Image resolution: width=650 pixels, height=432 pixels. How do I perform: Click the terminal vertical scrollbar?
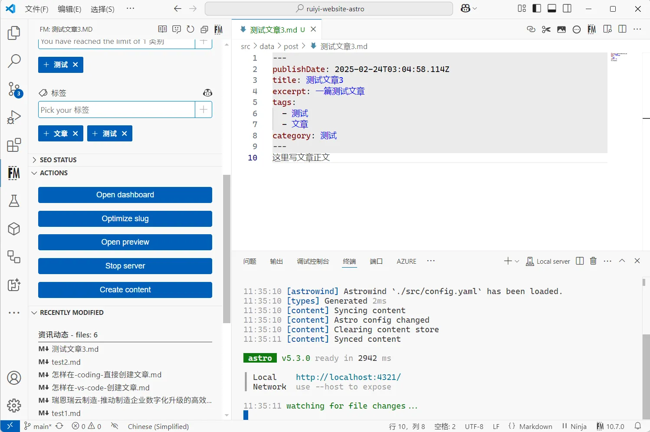point(646,376)
